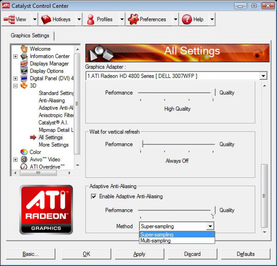Choose Multi-sampling from the Method list
This screenshot has width=277, height=266.
pyautogui.click(x=177, y=241)
